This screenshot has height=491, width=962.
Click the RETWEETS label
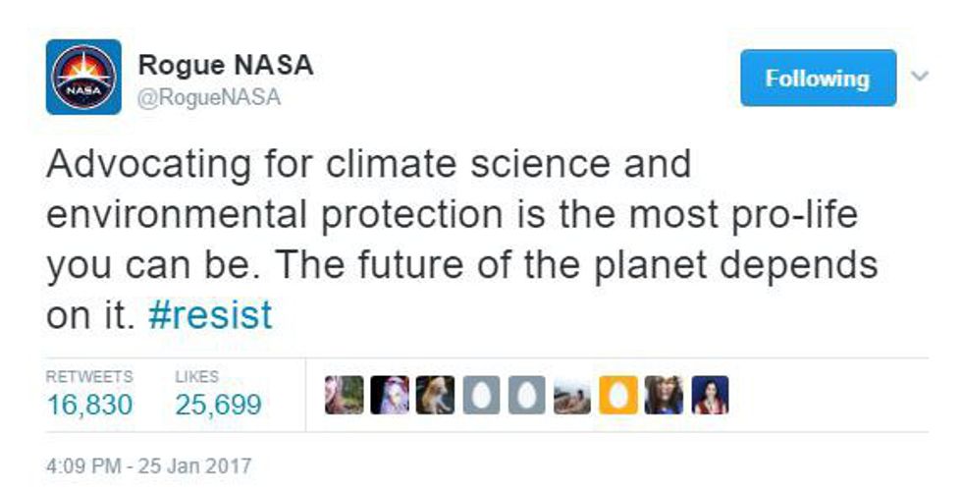[89, 376]
